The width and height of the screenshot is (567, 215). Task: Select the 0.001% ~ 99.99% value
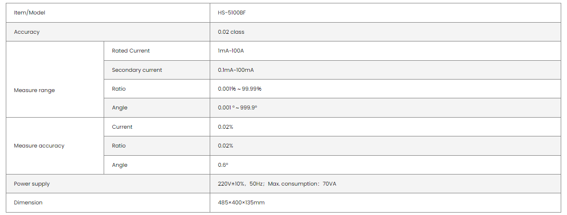[x=240, y=89]
